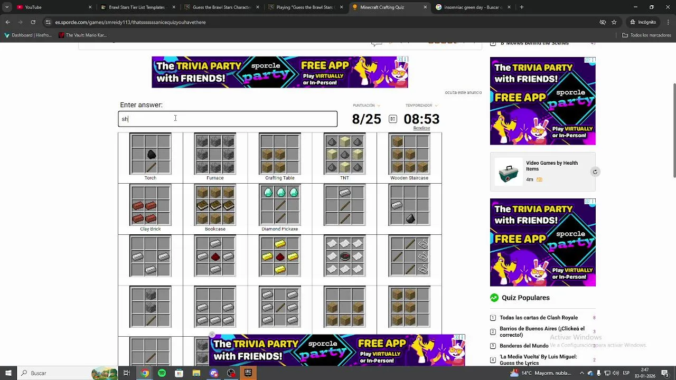Click the Video Games by Health Items thumbnail
This screenshot has width=676, height=380.
pos(508,172)
